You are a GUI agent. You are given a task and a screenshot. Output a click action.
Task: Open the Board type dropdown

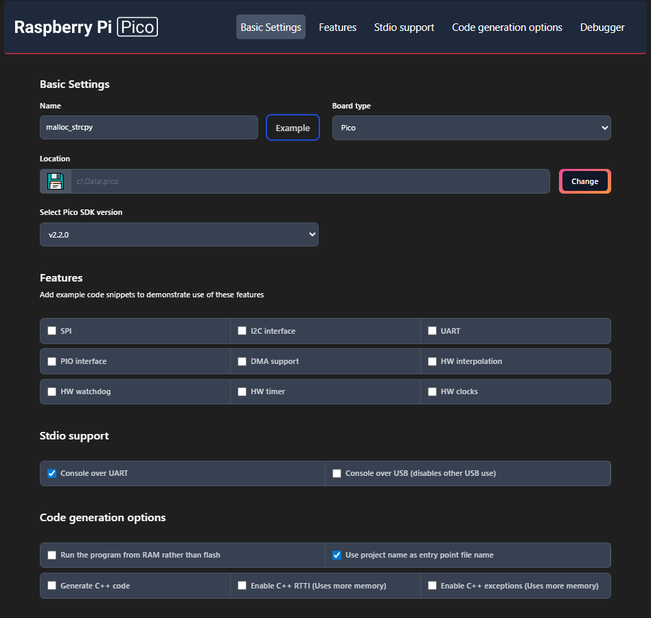471,128
